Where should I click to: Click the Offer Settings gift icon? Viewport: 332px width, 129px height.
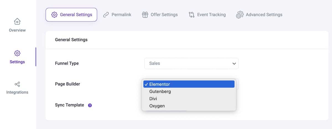pos(145,15)
